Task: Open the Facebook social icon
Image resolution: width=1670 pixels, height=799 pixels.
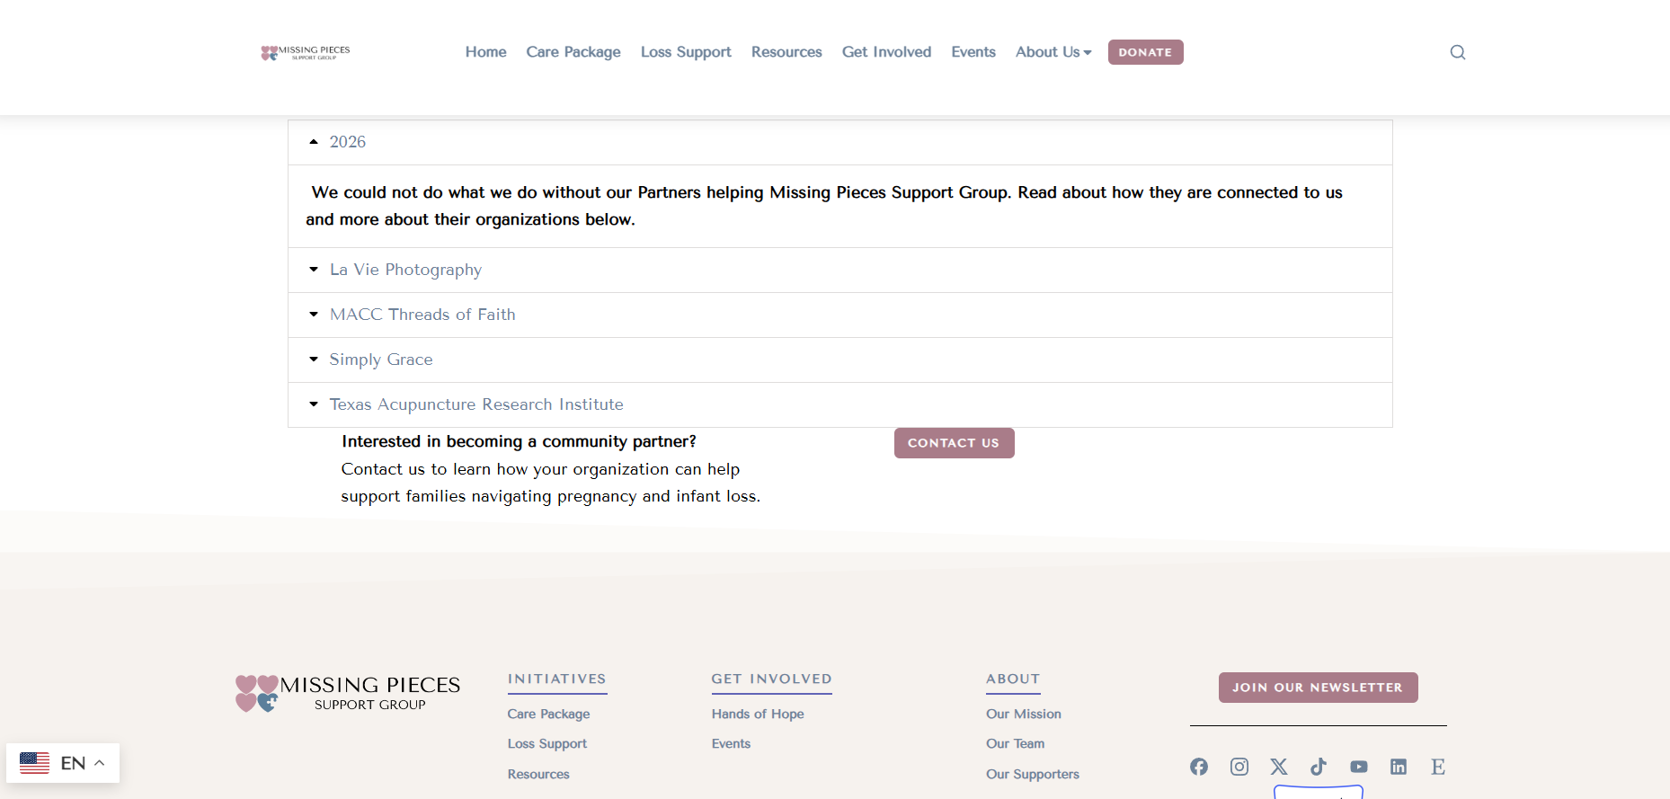Action: 1199,767
